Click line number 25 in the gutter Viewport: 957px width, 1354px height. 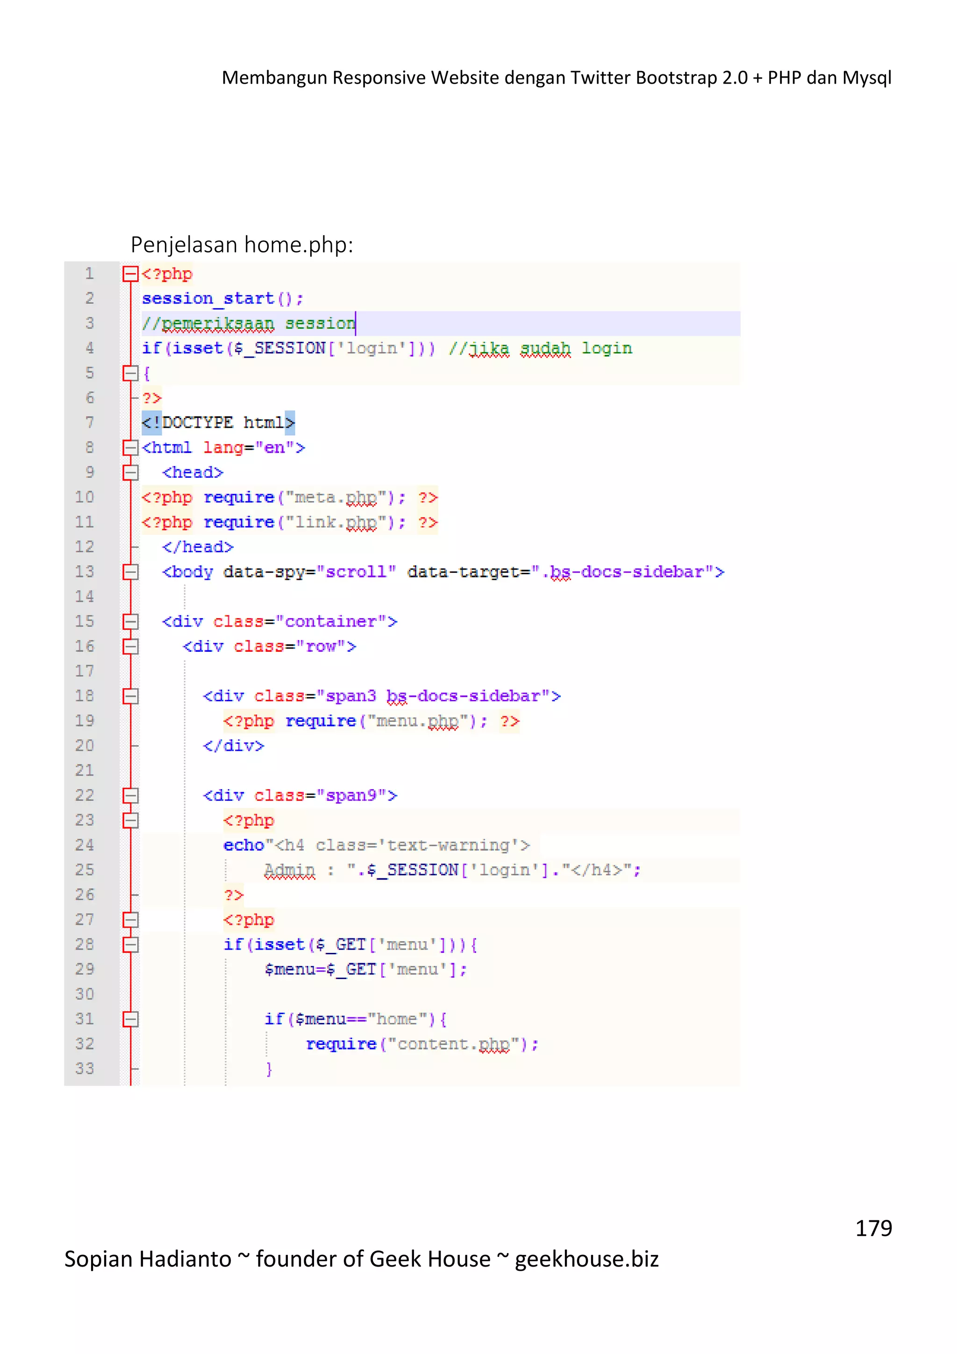(84, 870)
